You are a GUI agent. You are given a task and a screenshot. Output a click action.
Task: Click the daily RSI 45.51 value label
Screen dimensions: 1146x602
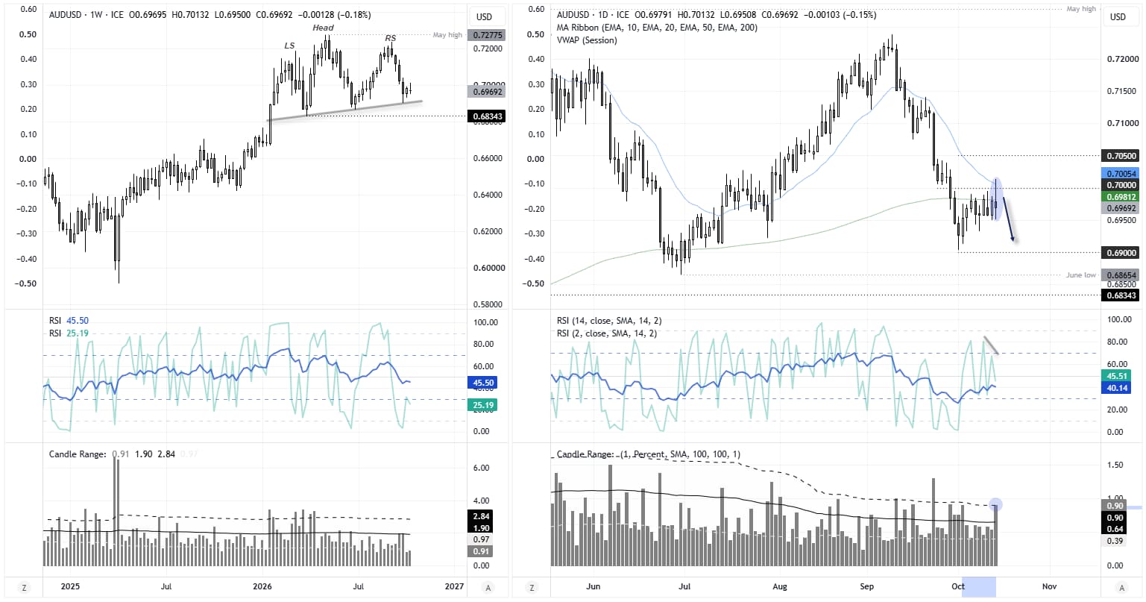click(1115, 377)
